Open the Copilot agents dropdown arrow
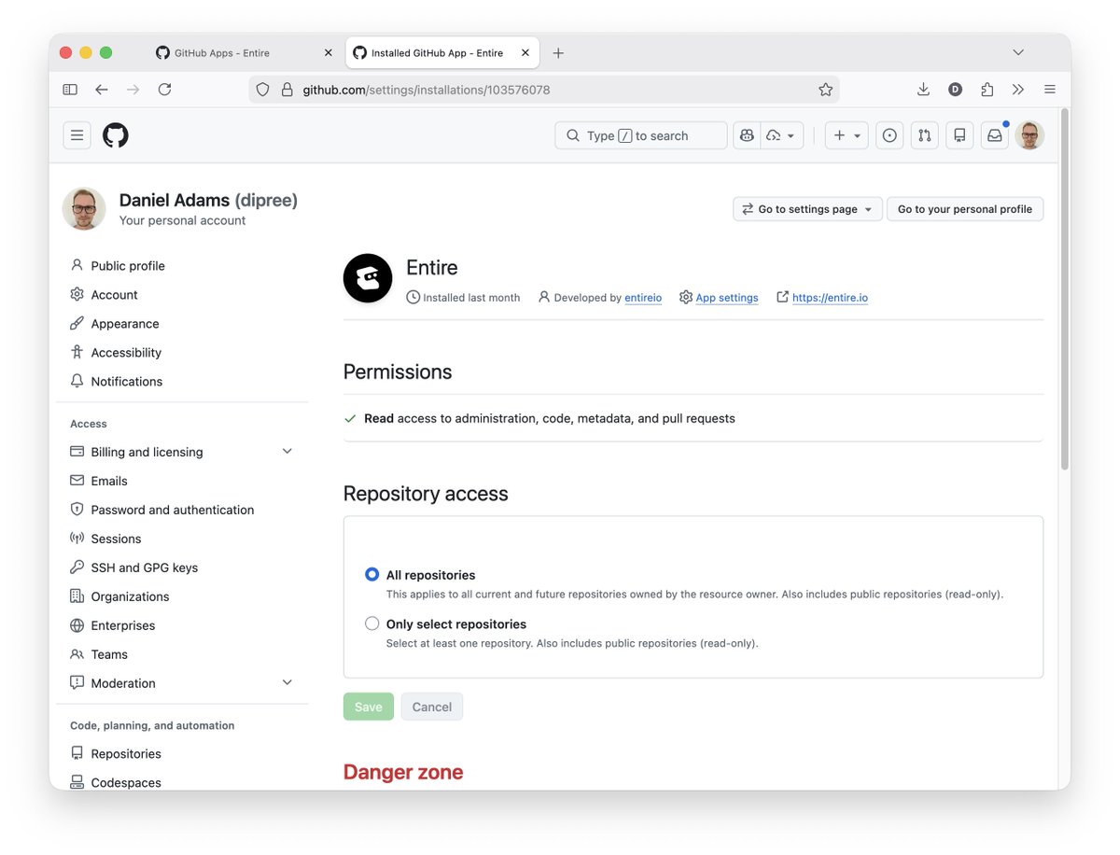 (782, 135)
